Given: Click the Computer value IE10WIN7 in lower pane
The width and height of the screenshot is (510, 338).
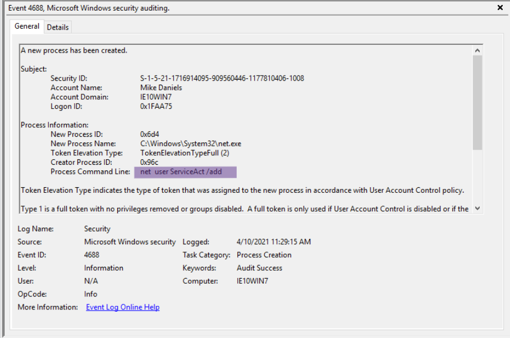Looking at the screenshot, I should pyautogui.click(x=252, y=281).
